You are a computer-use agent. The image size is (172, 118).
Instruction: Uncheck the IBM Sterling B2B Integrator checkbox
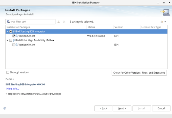point(11,31)
